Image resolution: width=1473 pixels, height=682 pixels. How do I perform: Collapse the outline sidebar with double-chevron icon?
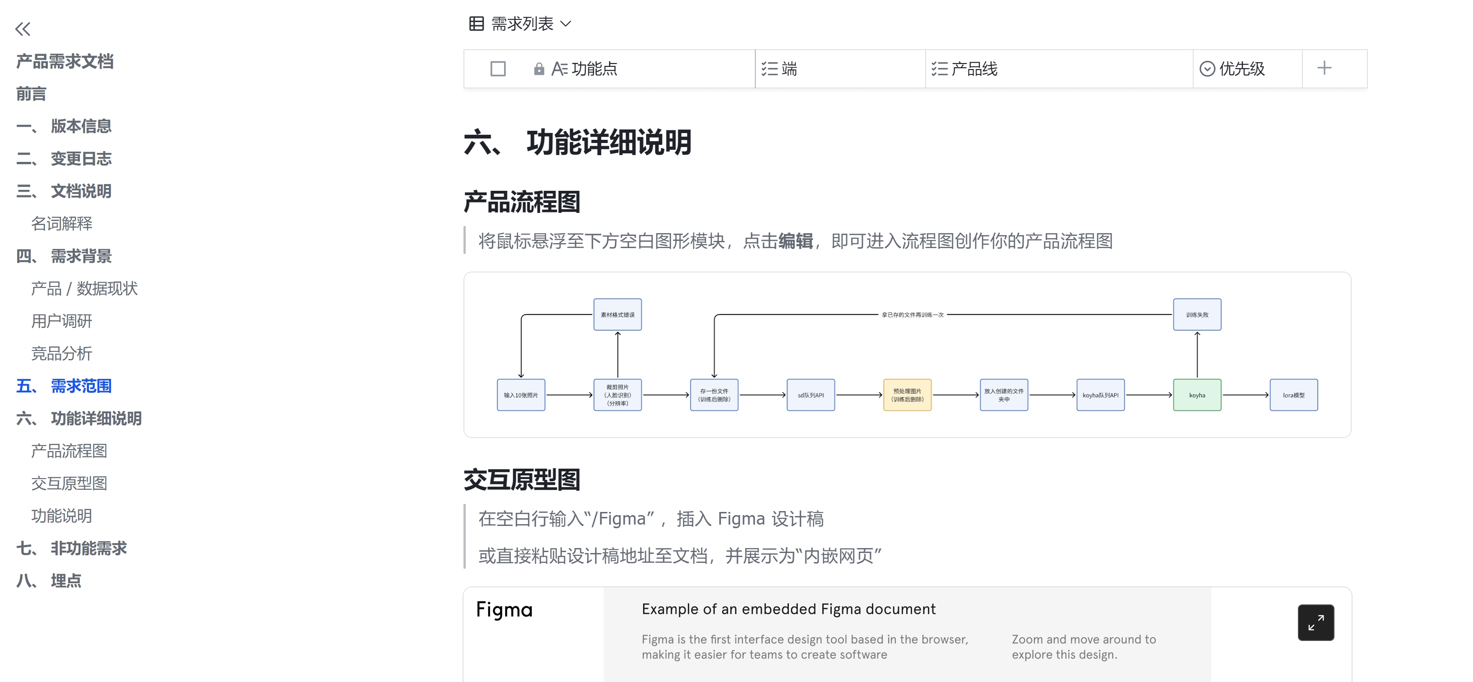pos(23,28)
